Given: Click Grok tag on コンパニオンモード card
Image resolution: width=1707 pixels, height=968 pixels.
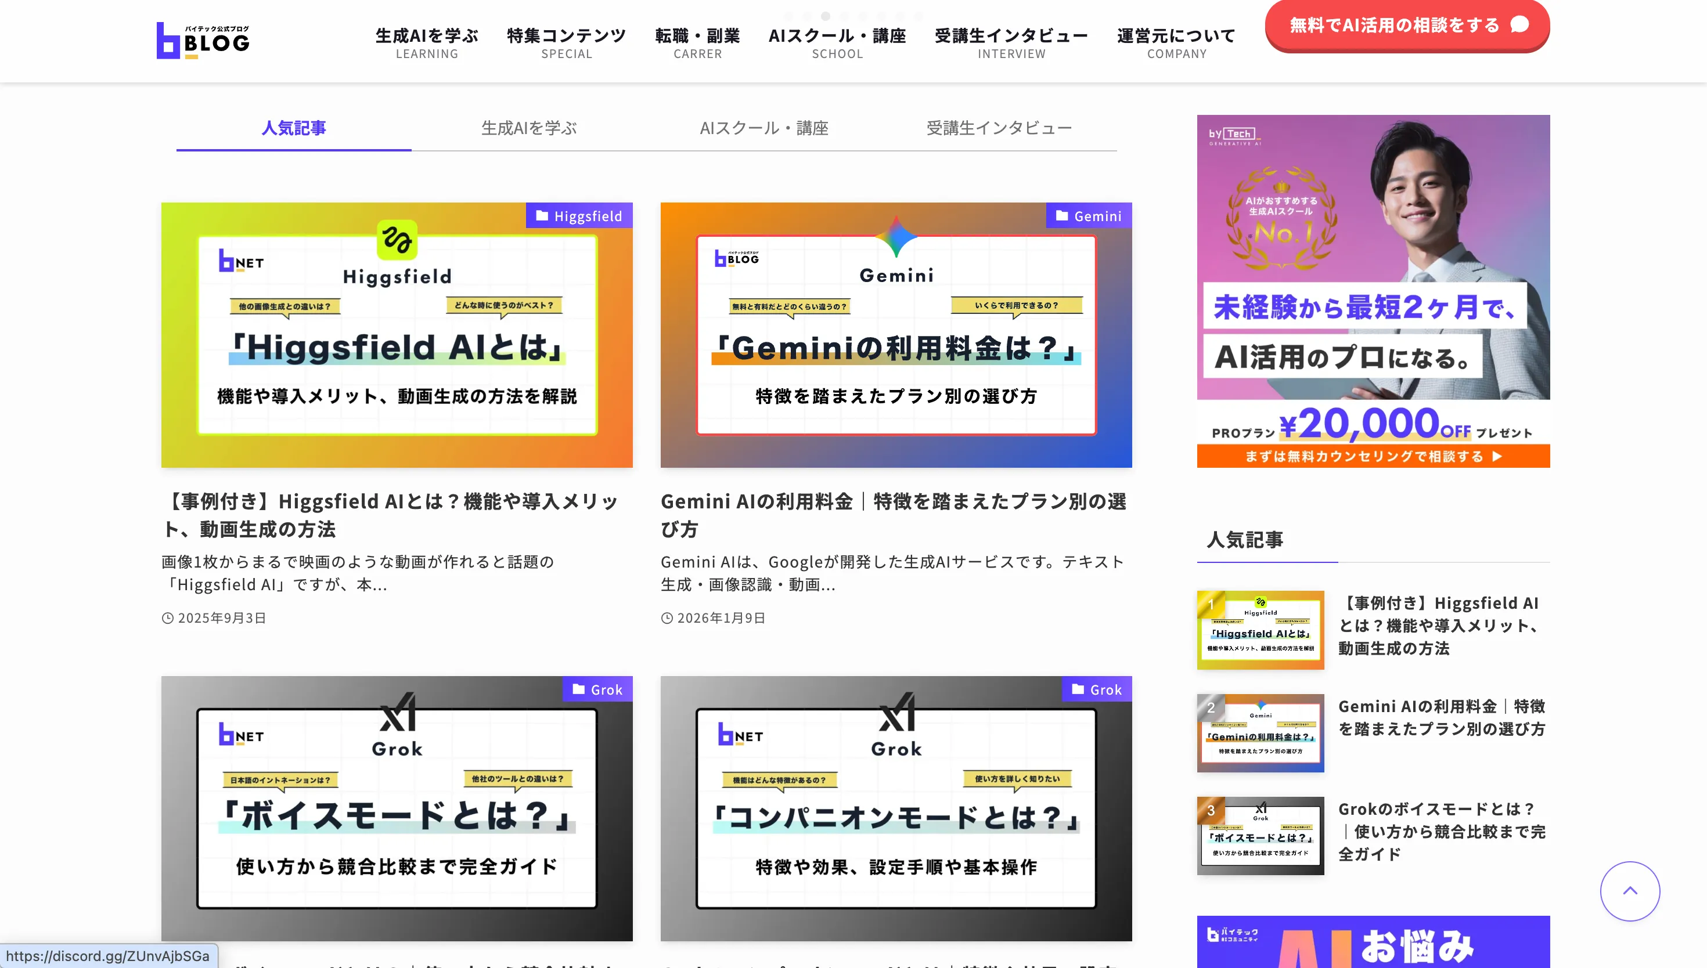Looking at the screenshot, I should (x=1097, y=689).
